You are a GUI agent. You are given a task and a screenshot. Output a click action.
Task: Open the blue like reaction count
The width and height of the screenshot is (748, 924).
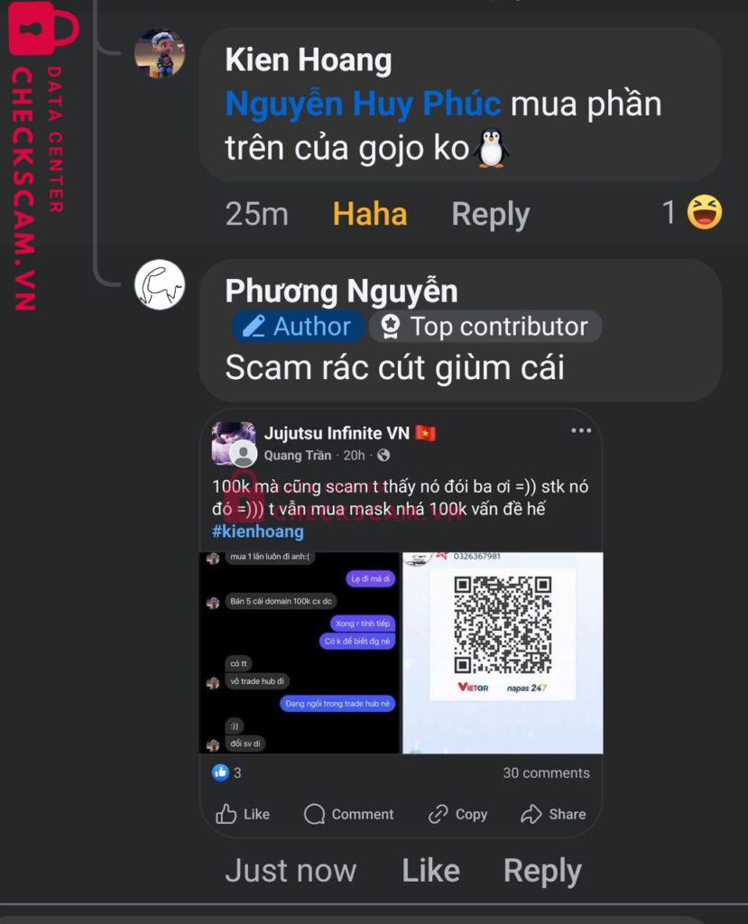click(x=226, y=772)
